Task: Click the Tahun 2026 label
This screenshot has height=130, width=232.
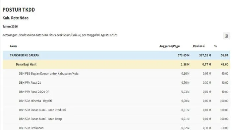Action: pyautogui.click(x=10, y=26)
